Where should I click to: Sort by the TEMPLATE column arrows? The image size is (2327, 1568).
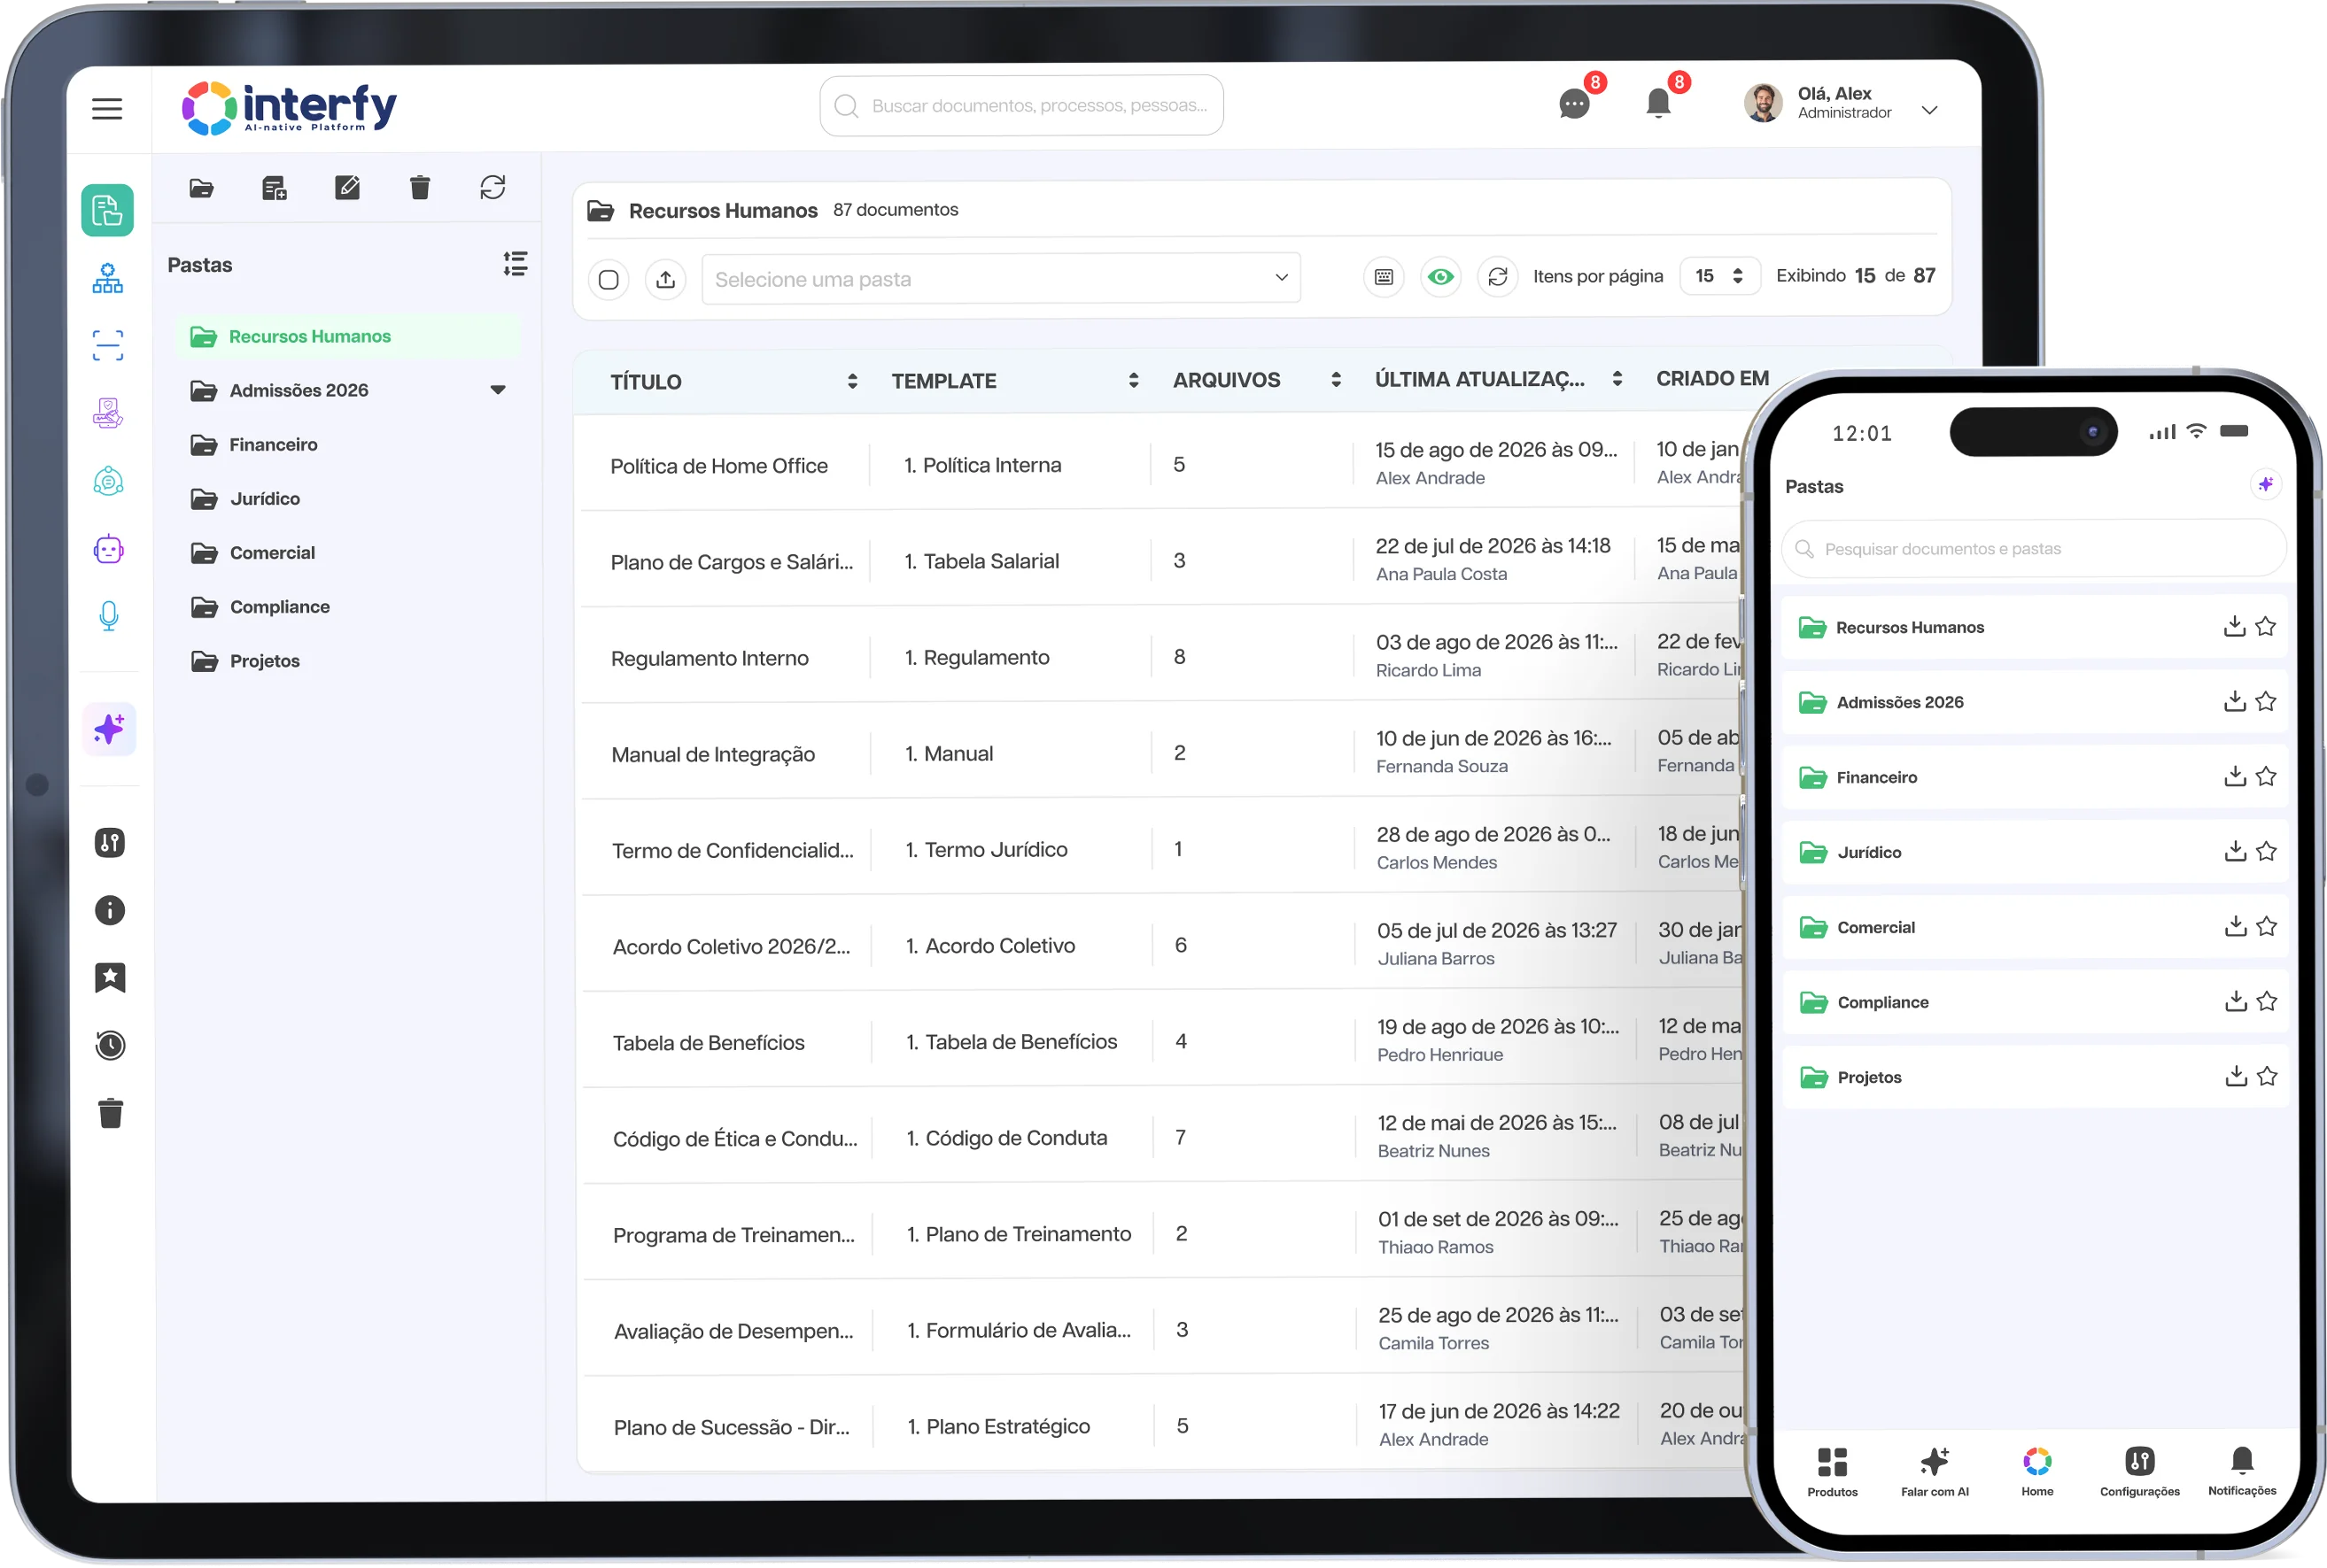click(x=1134, y=380)
